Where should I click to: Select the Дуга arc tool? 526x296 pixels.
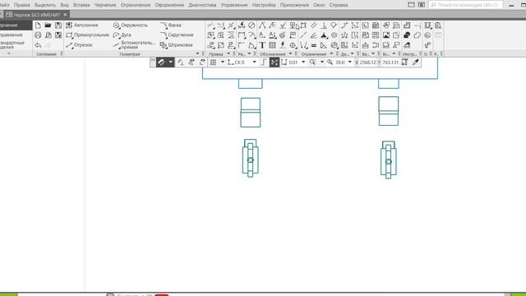pyautogui.click(x=122, y=35)
